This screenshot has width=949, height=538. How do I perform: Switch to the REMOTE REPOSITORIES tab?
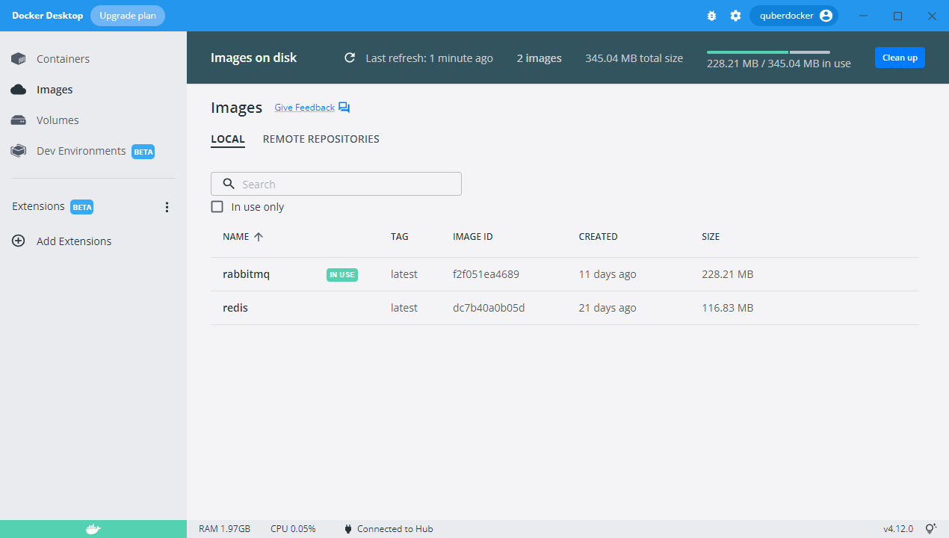[x=321, y=139]
